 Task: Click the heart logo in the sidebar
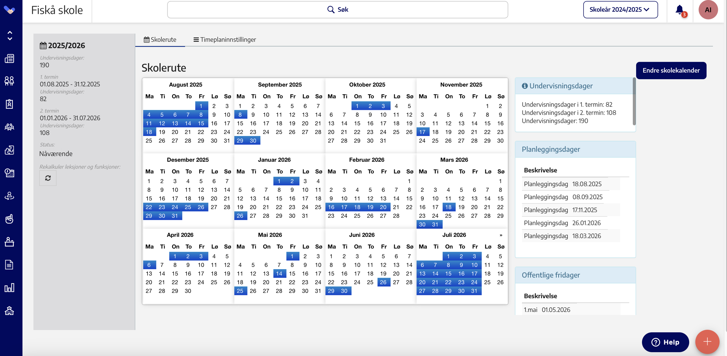click(x=10, y=10)
